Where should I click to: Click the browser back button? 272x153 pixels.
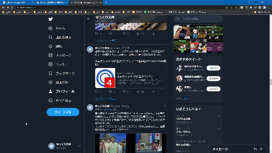pyautogui.click(x=3, y=8)
